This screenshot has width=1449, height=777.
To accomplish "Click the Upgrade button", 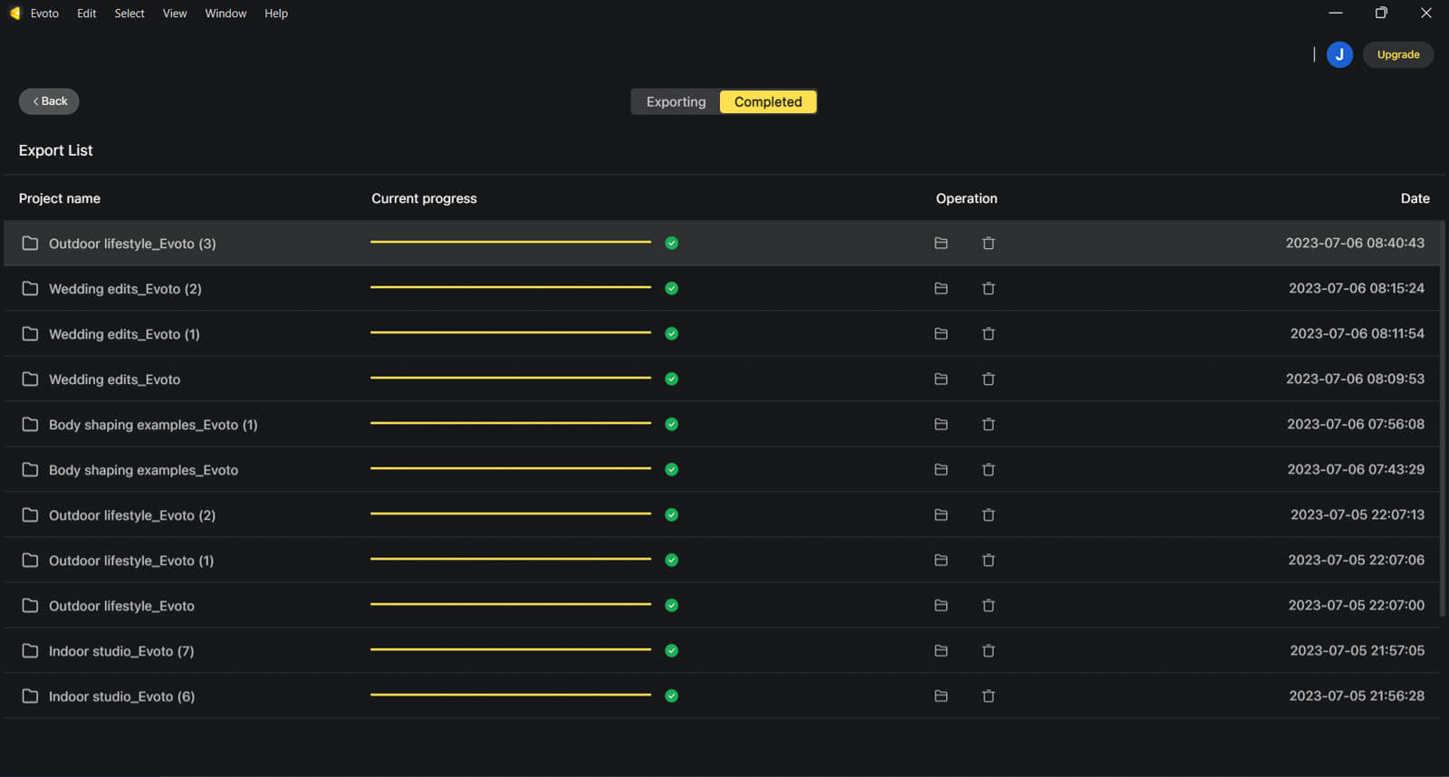I will click(x=1397, y=54).
